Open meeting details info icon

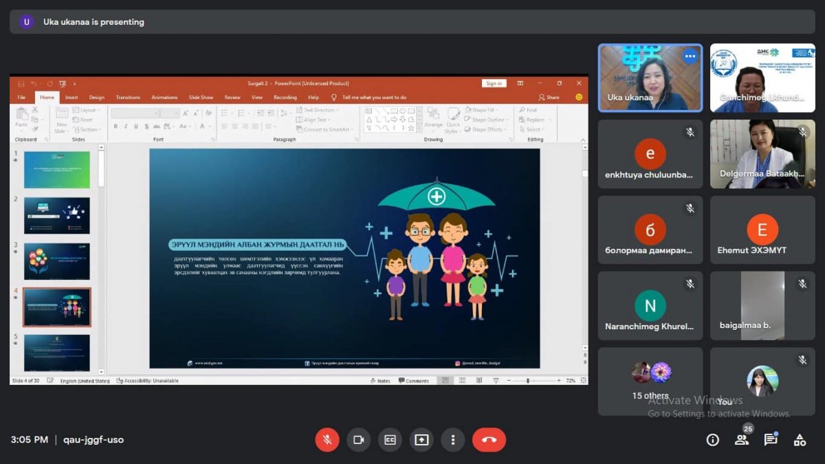click(713, 440)
